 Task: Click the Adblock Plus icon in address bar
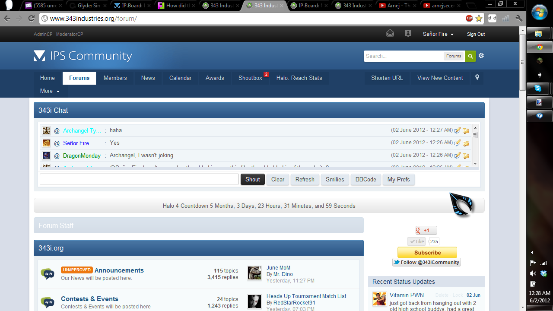(x=469, y=18)
